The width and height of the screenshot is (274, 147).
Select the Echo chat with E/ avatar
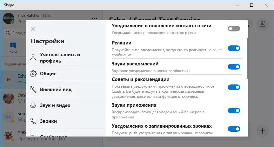pyautogui.click(x=13, y=80)
